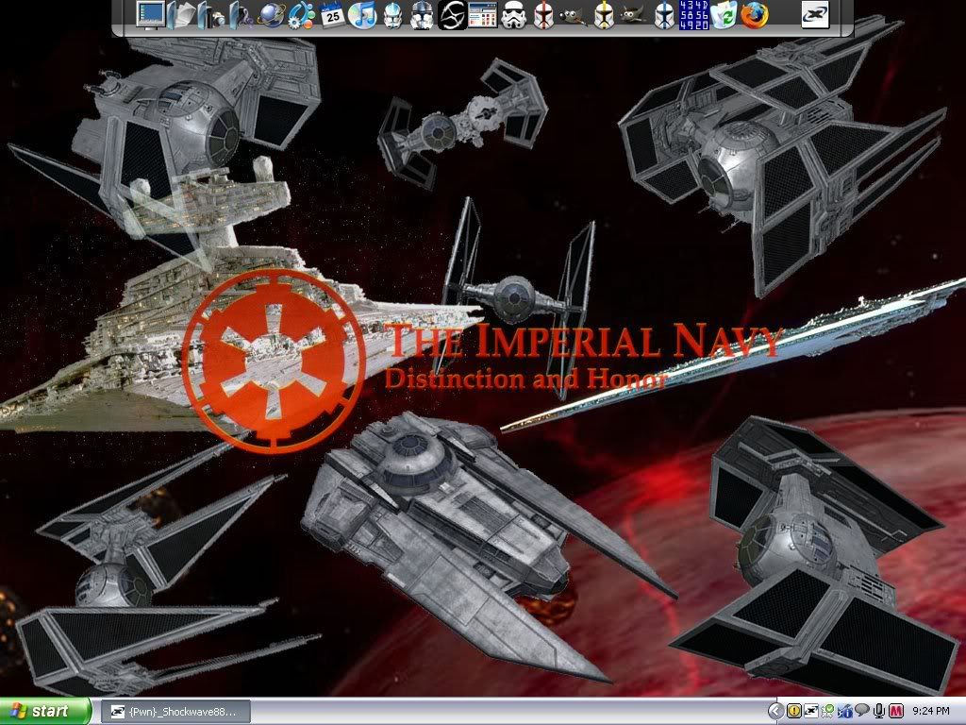Click the green checkmark network tray icon
The height and width of the screenshot is (725, 966).
pyautogui.click(x=828, y=712)
